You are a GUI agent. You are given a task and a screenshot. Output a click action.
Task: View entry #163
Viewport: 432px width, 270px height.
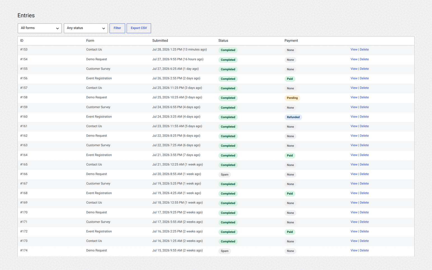354,145
